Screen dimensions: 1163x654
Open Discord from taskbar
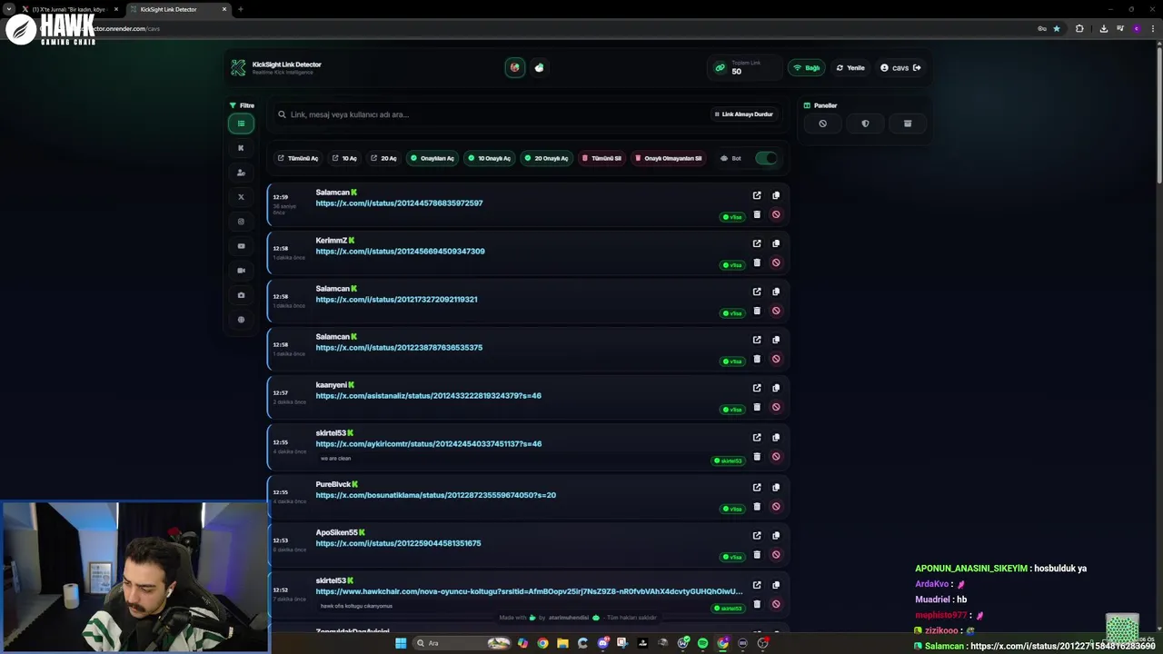tap(602, 643)
